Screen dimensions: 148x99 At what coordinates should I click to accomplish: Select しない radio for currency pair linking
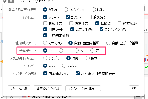[x=94, y=9]
